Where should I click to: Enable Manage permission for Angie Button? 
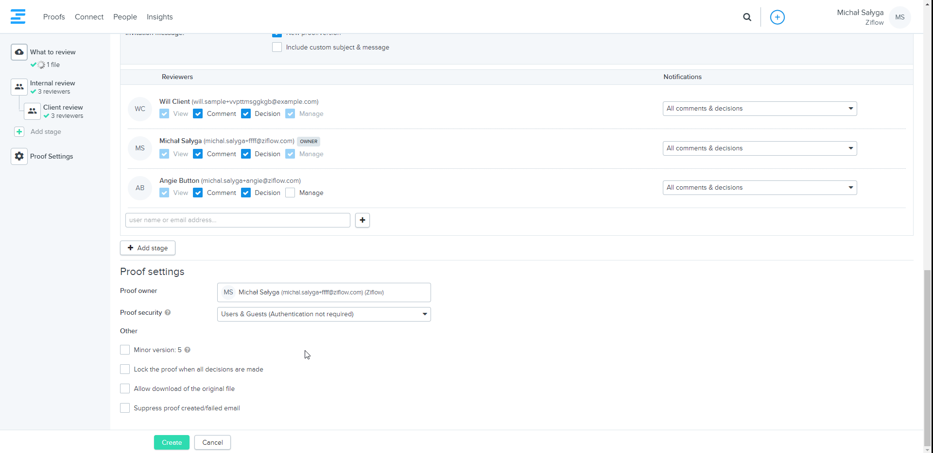click(290, 193)
